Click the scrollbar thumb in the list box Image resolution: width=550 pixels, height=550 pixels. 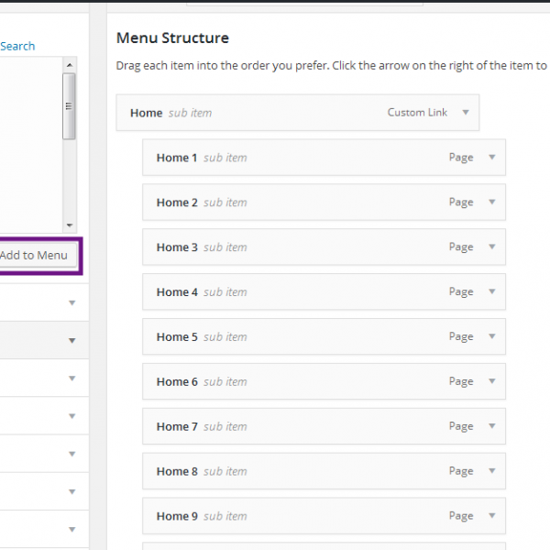point(69,105)
